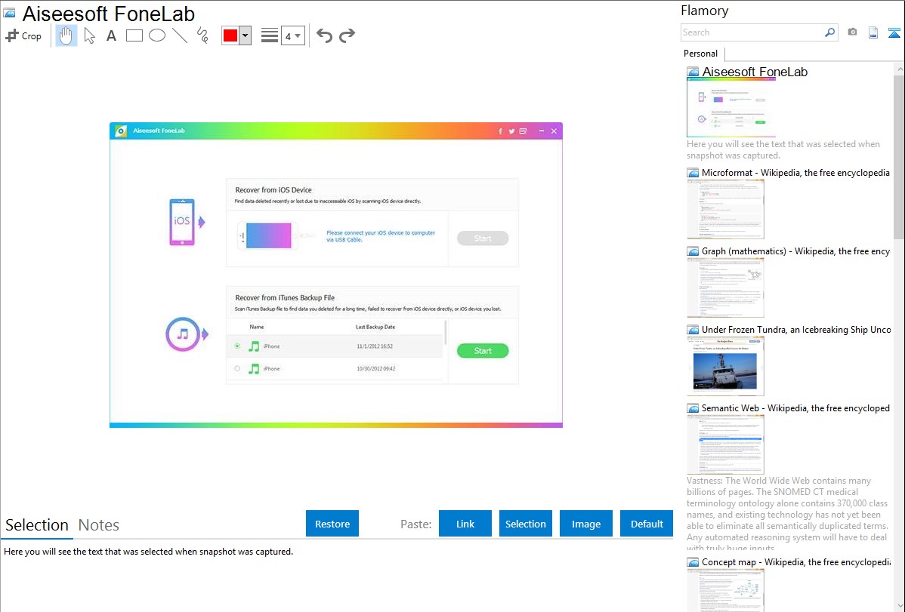Open the Under Frozen Tundra ship thumbnail
Screen dimensions: 905x612
tap(725, 366)
